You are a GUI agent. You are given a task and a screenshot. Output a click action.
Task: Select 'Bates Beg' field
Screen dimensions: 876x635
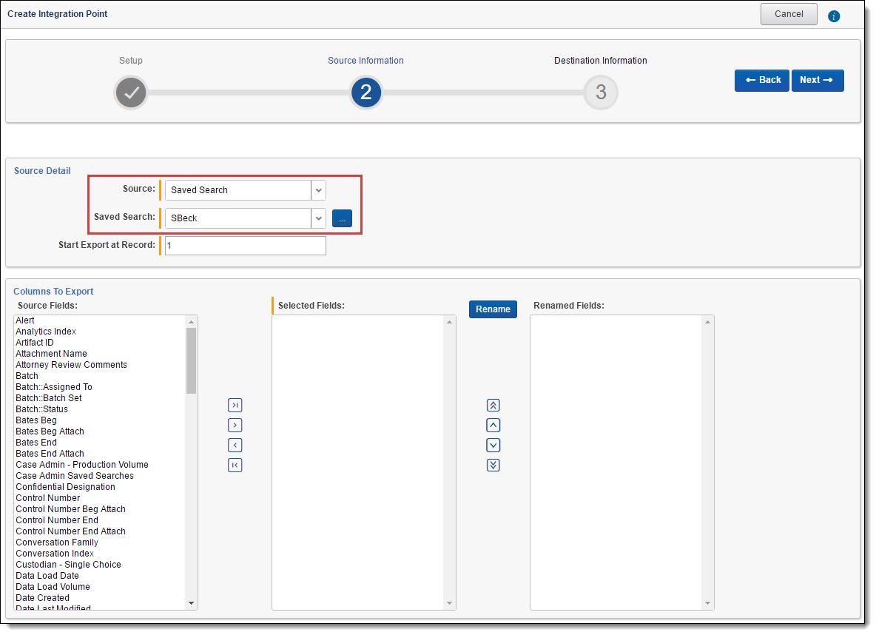36,420
